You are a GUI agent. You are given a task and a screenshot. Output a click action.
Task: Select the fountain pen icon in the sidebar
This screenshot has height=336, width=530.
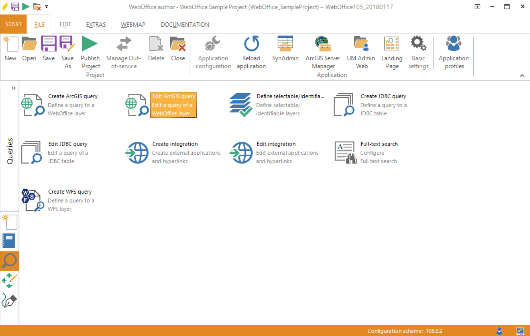point(9,301)
